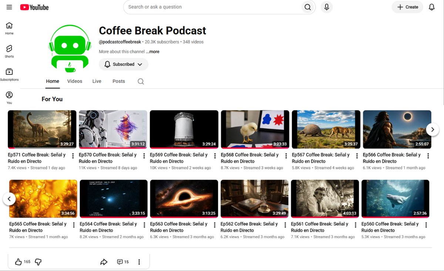Open options menu for Ep567 video
The width and height of the screenshot is (444, 271).
pyautogui.click(x=357, y=156)
